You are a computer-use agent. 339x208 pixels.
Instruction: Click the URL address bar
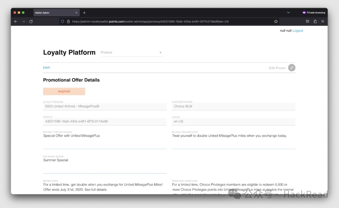point(169,22)
